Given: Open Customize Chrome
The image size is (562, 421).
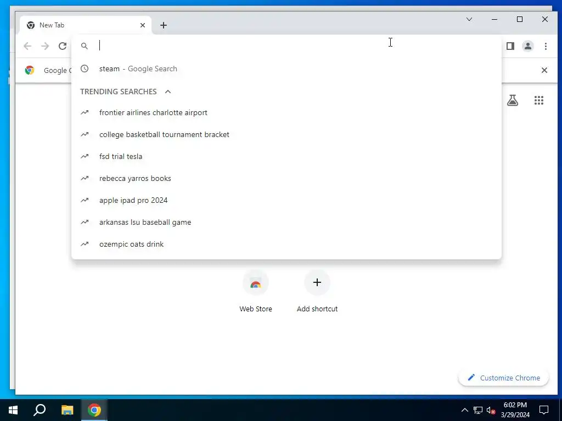Looking at the screenshot, I should click(x=503, y=378).
